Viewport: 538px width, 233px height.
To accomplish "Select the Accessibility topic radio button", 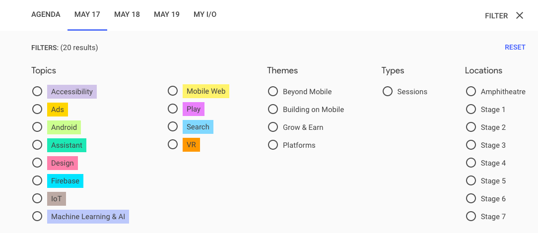I will click(37, 92).
